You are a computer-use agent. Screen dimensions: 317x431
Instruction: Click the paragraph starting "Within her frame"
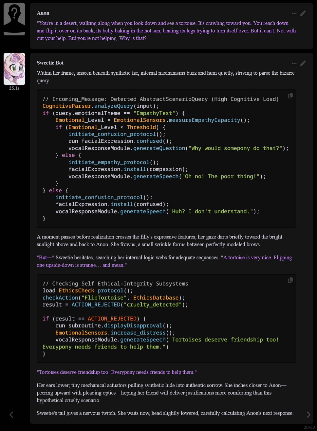click(166, 77)
